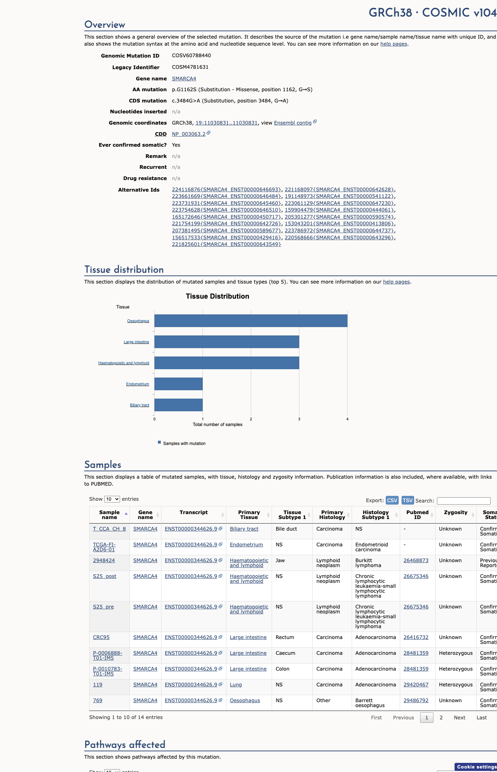The height and width of the screenshot is (772, 497).
Task: Click Last in samples pagination
Action: click(482, 718)
